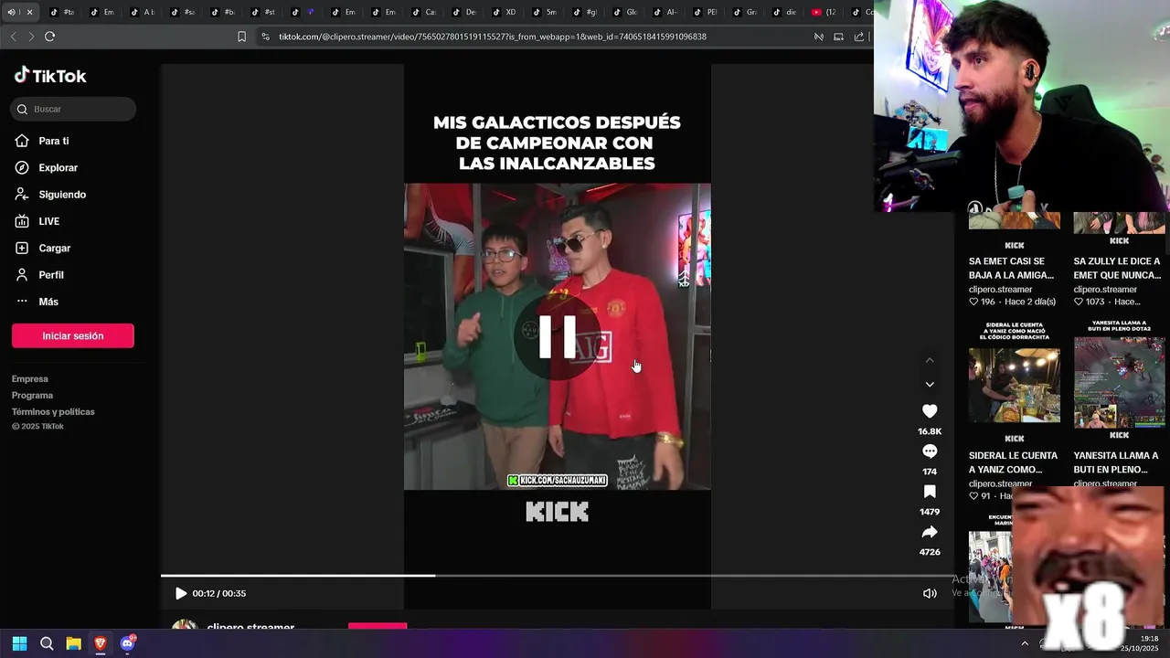Toggle the video volume speaker icon

930,593
